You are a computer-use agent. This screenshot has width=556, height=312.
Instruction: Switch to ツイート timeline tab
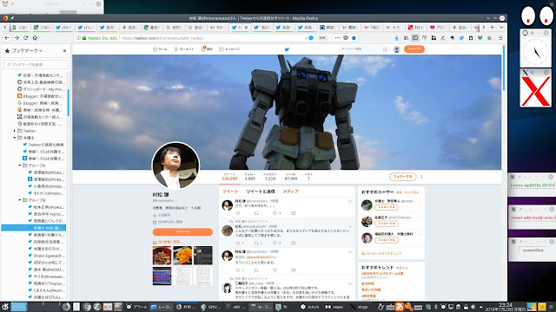(x=230, y=192)
